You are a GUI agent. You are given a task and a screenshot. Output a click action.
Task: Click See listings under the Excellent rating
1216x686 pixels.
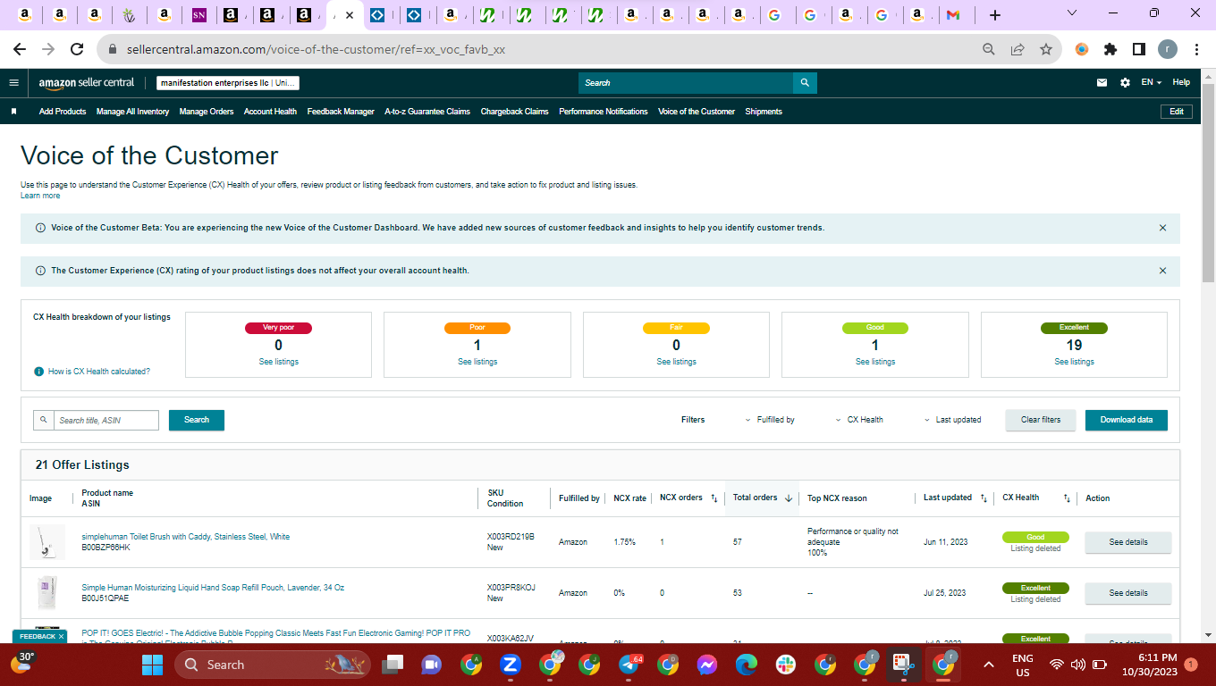(1074, 362)
